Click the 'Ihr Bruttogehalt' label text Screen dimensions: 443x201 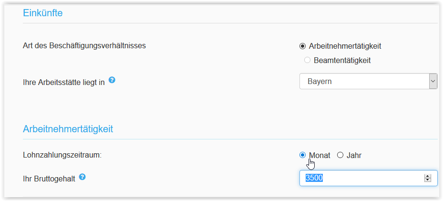click(49, 179)
